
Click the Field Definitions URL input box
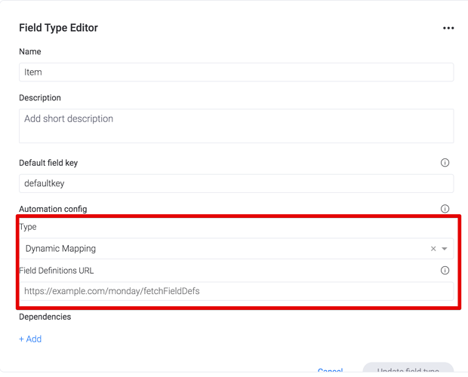(236, 291)
